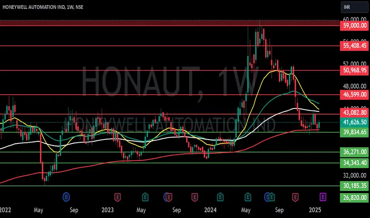Select the 50,968.95 resistance price label

click(x=355, y=70)
